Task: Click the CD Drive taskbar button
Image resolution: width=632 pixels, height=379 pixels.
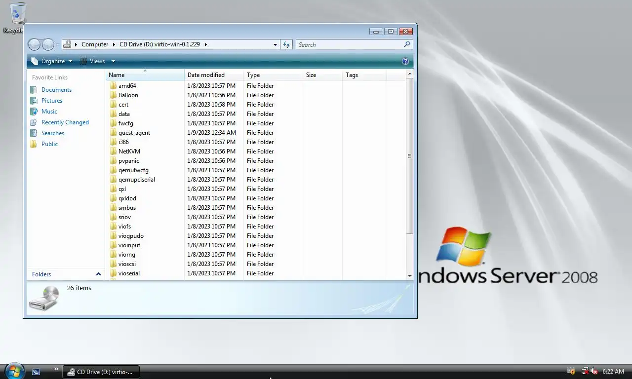Action: tap(101, 372)
